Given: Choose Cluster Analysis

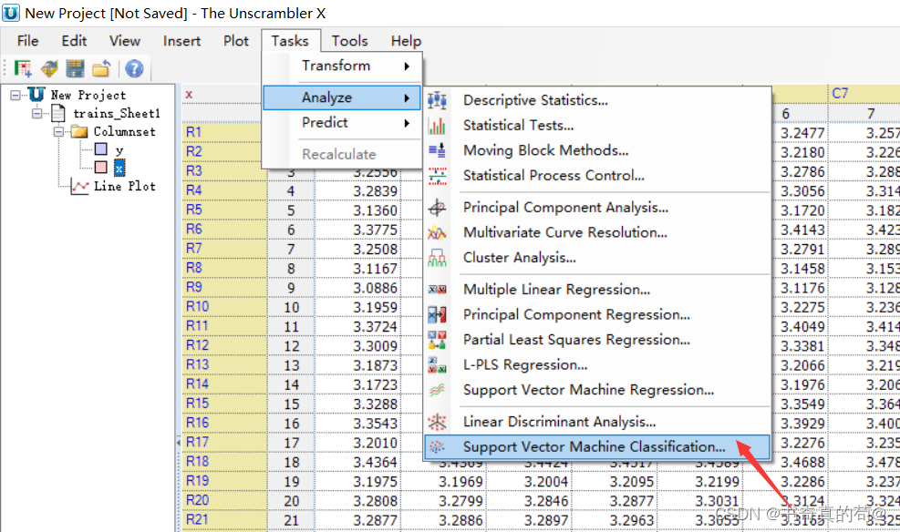Looking at the screenshot, I should (597, 258).
